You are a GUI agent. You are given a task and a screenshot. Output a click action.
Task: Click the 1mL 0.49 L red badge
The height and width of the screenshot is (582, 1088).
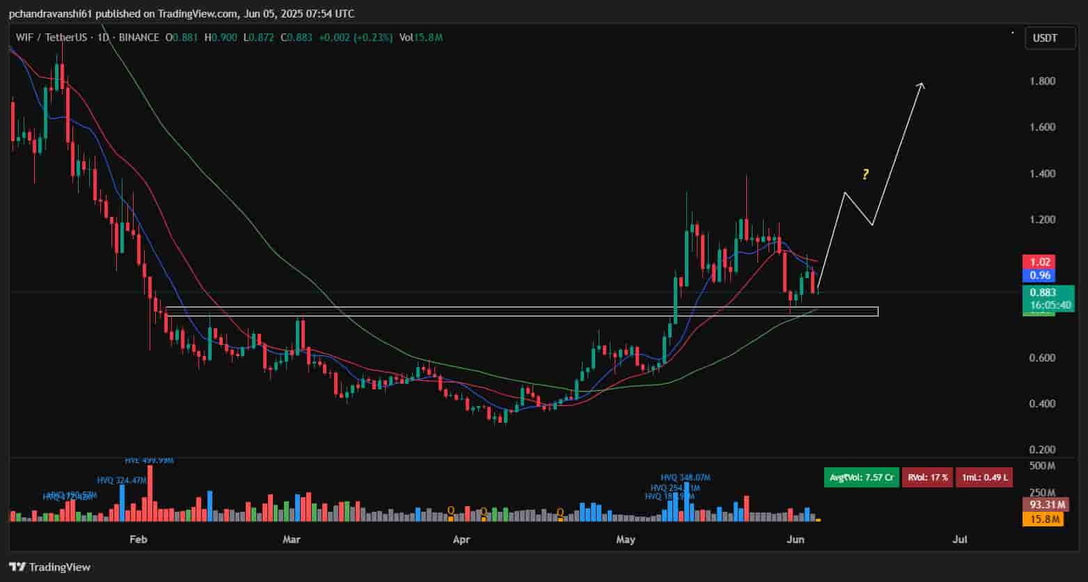tap(984, 478)
